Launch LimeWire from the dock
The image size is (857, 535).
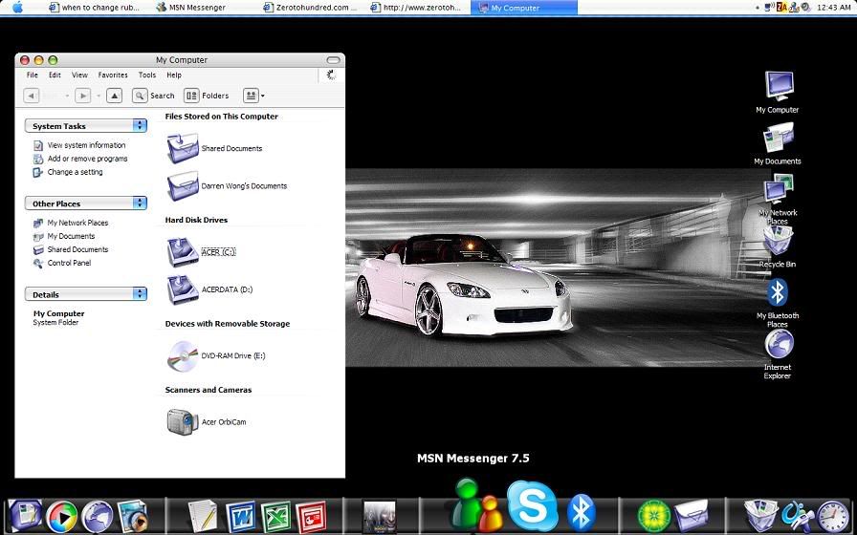click(x=654, y=516)
